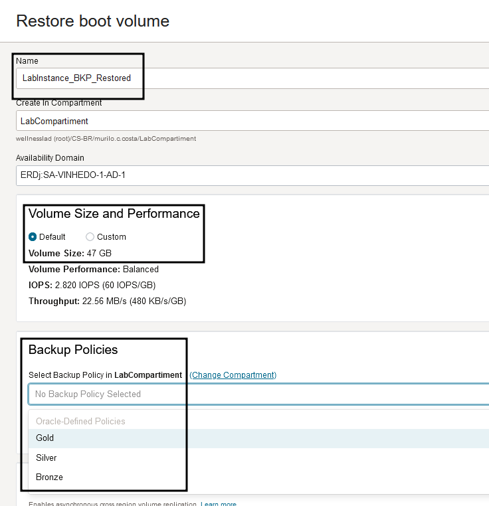This screenshot has height=506, width=489.
Task: Click the Volume Size and Performance heading
Action: click(114, 214)
